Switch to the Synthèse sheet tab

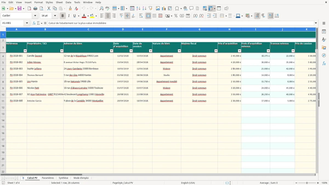coord(63,178)
